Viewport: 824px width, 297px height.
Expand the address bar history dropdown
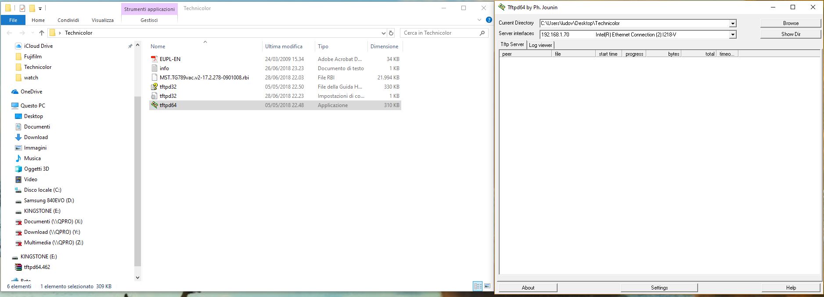point(384,33)
